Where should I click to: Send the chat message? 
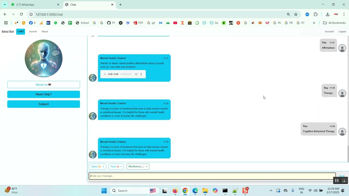click(341, 176)
